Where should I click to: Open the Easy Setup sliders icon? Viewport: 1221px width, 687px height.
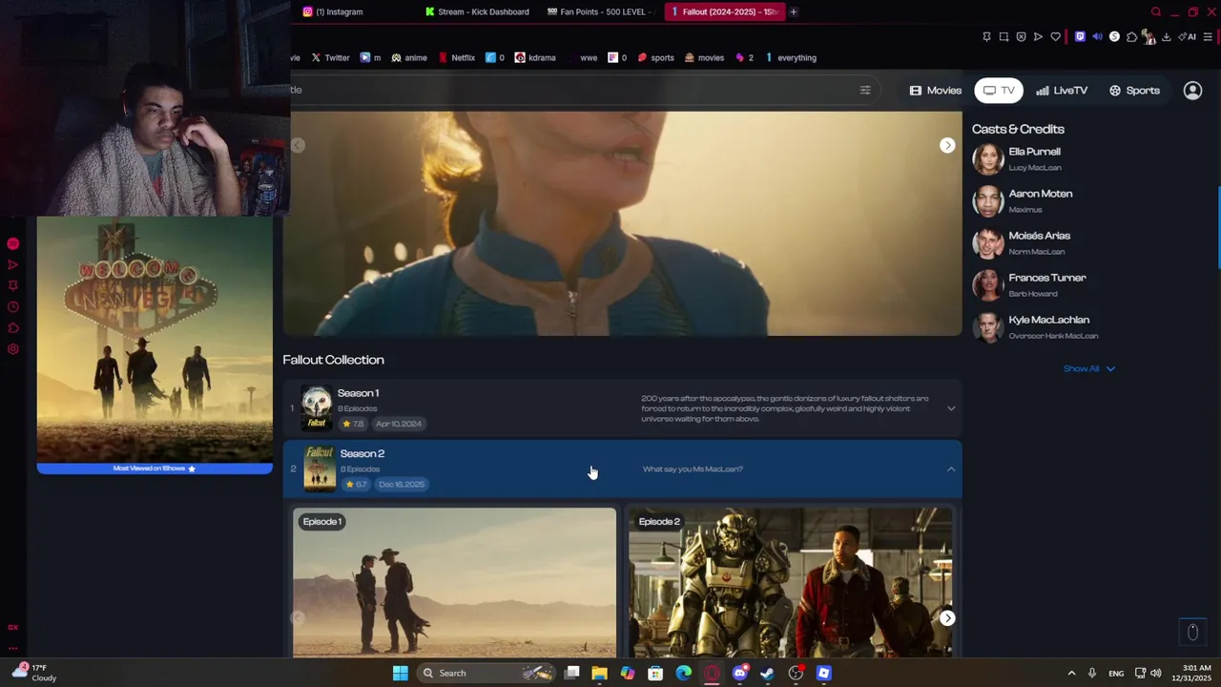pyautogui.click(x=1208, y=37)
